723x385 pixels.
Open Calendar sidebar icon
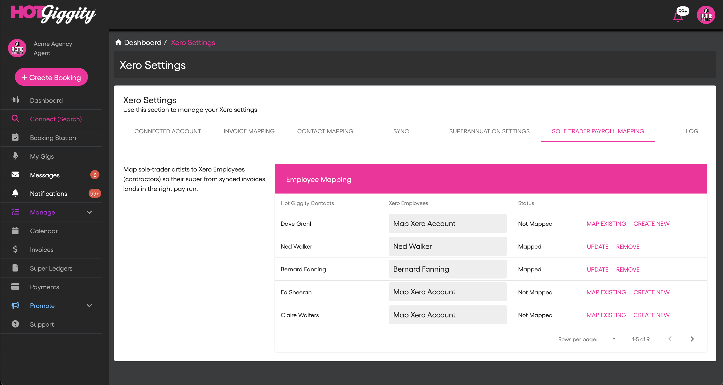15,231
